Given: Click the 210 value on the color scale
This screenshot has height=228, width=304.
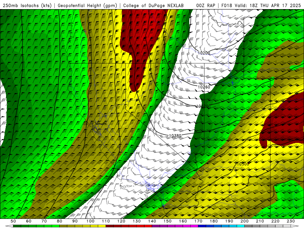Looking at the screenshot, I should pos(260,221).
